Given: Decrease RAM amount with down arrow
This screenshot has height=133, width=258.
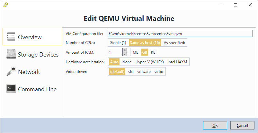Looking at the screenshot, I should click(x=125, y=54).
